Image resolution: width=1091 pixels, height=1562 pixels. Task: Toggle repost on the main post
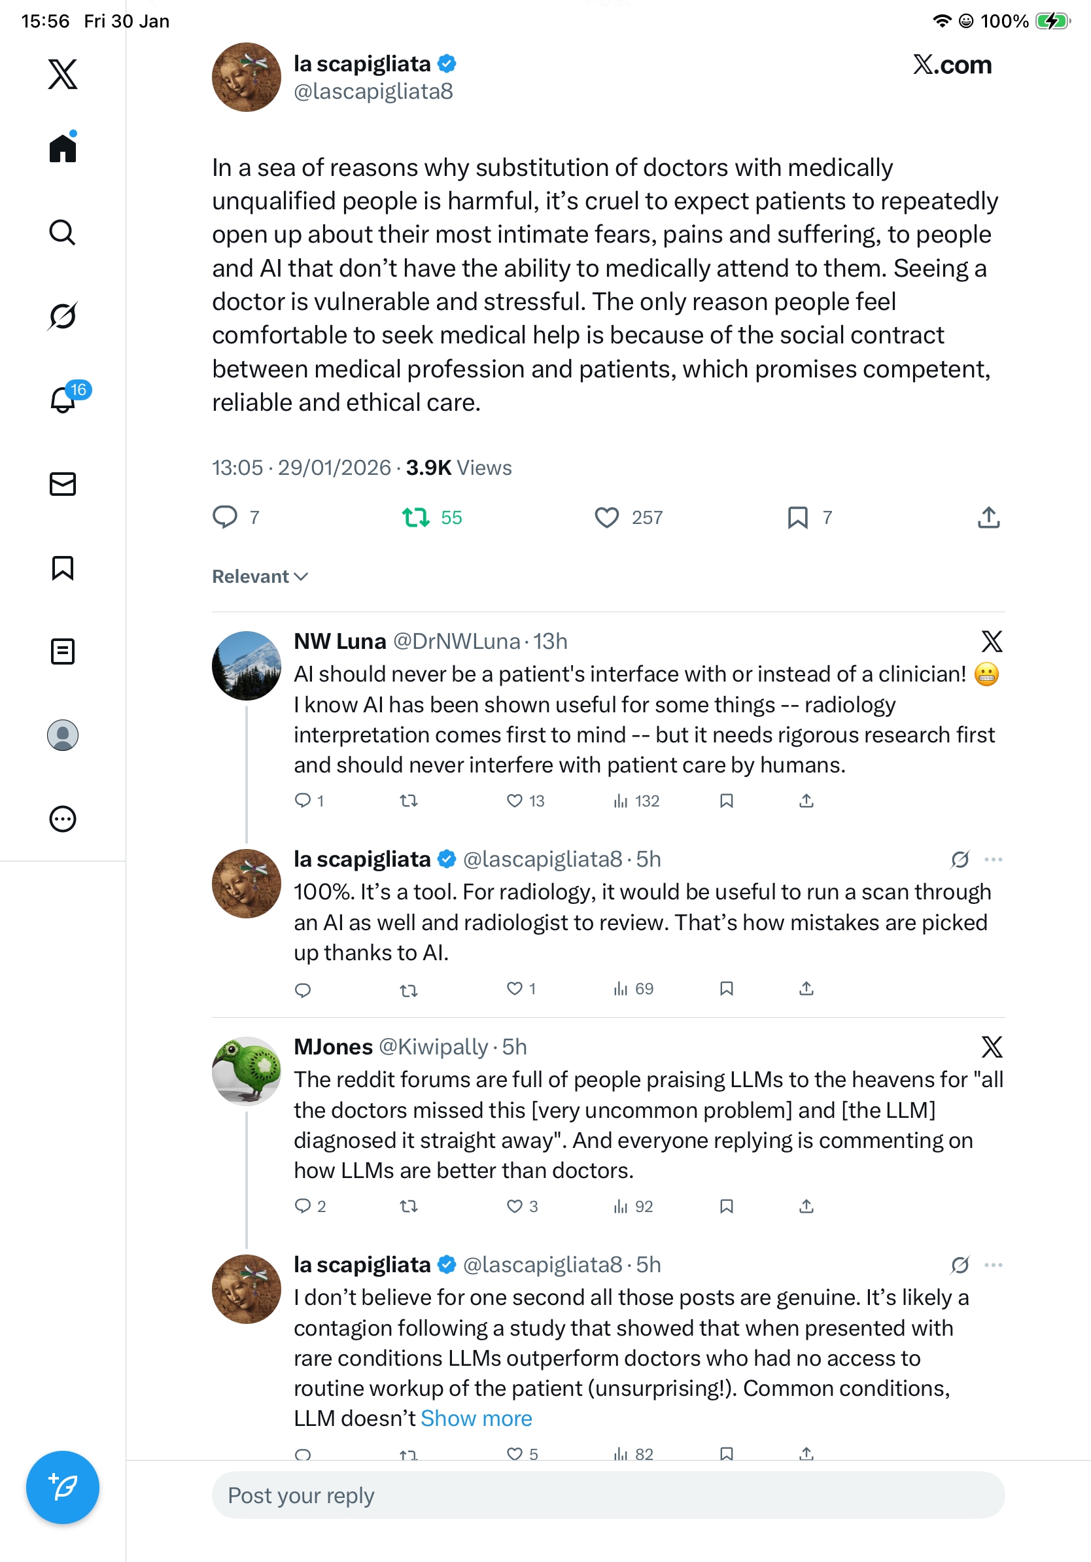[x=415, y=517]
